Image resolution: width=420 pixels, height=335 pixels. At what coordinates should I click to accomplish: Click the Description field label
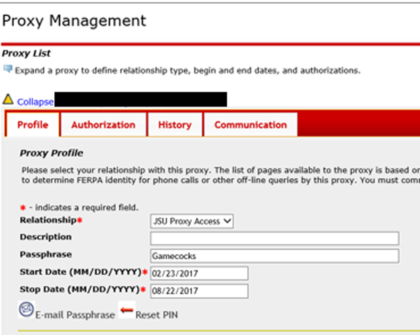coord(46,237)
